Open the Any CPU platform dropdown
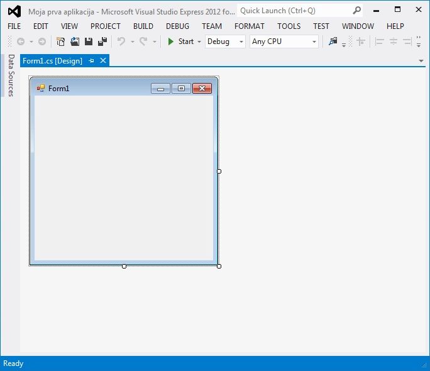430x371 pixels. [284, 42]
